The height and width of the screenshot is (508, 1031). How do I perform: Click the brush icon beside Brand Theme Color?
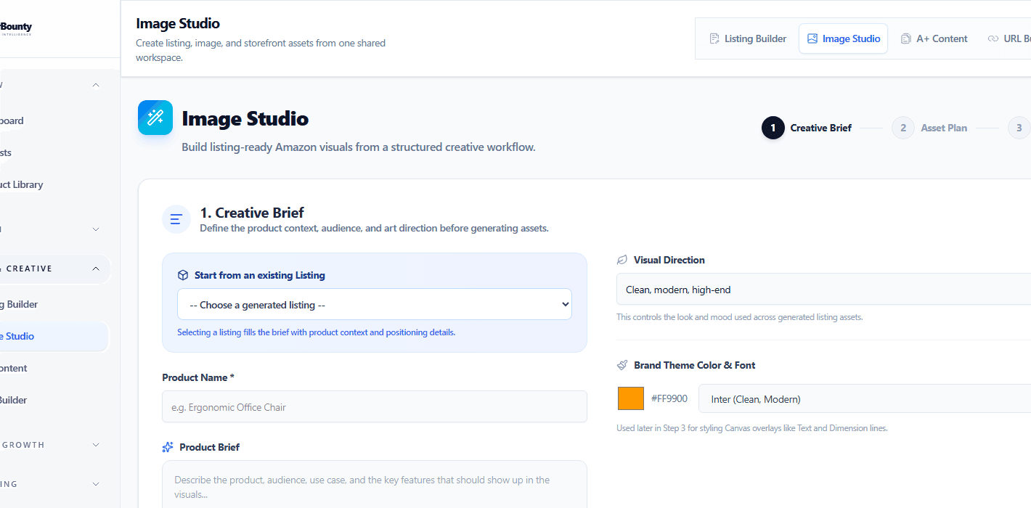[x=622, y=364]
